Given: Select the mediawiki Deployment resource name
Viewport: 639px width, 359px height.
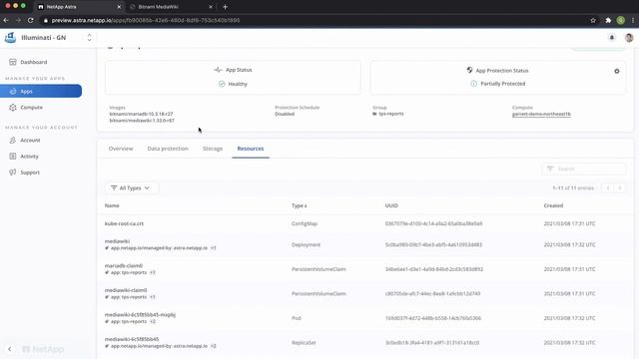Looking at the screenshot, I should pyautogui.click(x=117, y=241).
